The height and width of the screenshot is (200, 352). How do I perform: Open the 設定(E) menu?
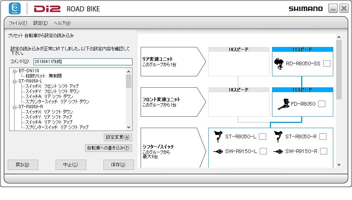tap(41, 23)
